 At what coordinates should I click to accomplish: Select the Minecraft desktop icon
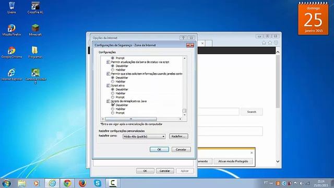[35, 30]
